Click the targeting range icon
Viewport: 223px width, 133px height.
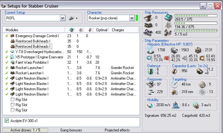[x=175, y=84]
